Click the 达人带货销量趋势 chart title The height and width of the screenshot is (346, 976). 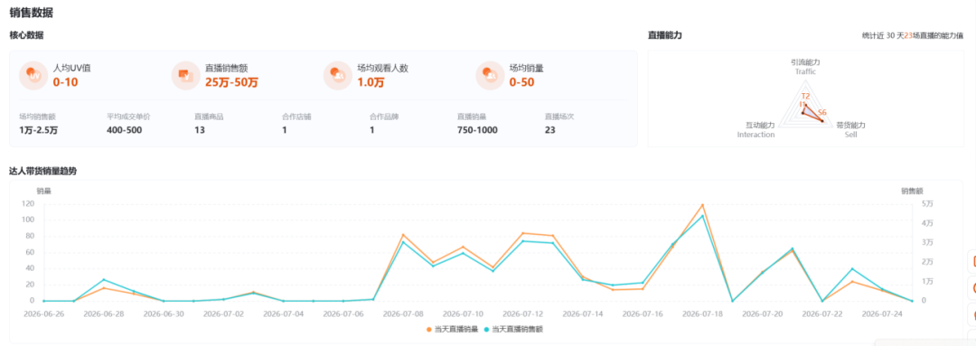coord(43,171)
